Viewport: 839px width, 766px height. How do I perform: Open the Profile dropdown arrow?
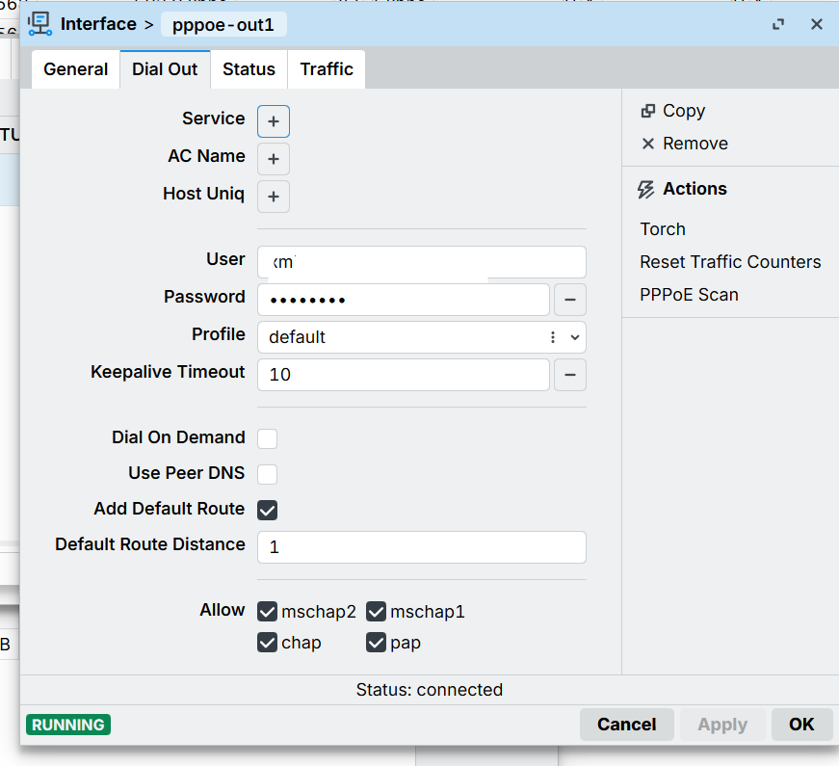575,337
